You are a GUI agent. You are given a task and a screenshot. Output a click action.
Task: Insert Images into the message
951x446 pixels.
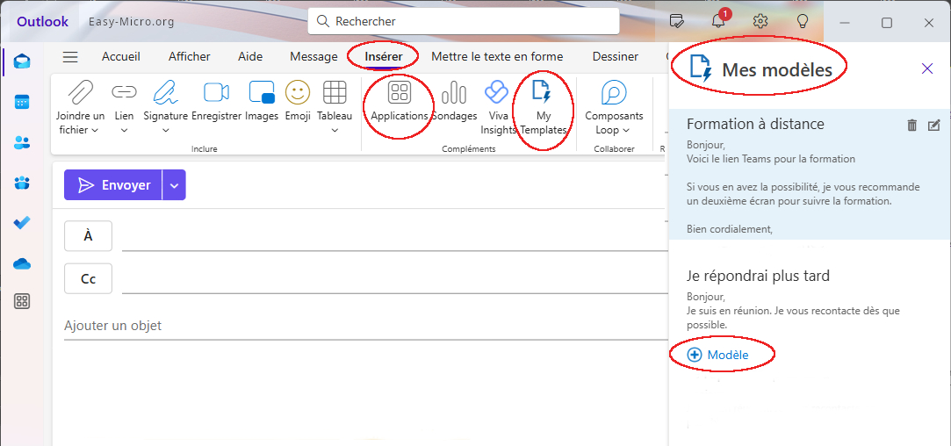pyautogui.click(x=262, y=101)
